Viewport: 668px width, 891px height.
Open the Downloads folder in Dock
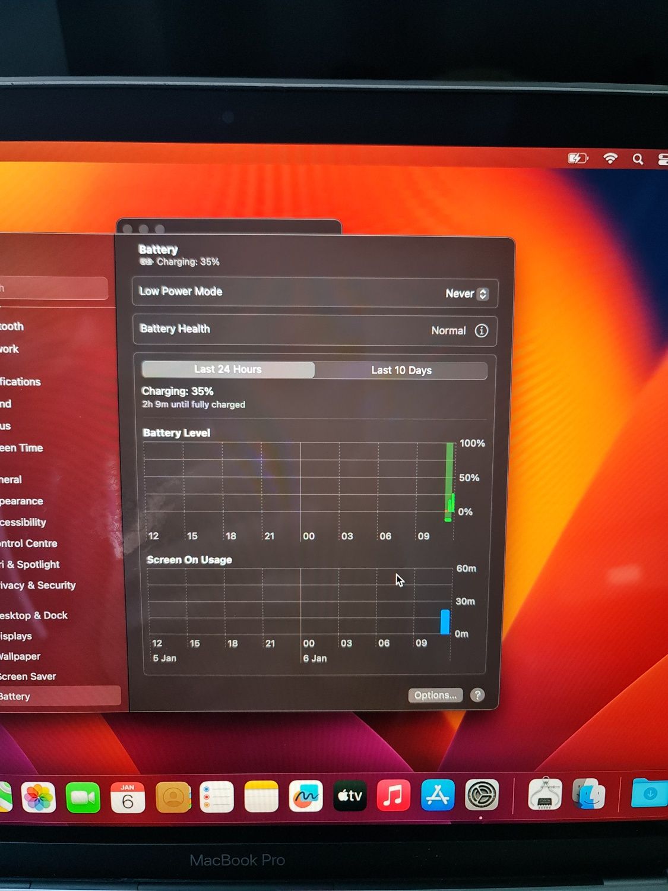[650, 793]
